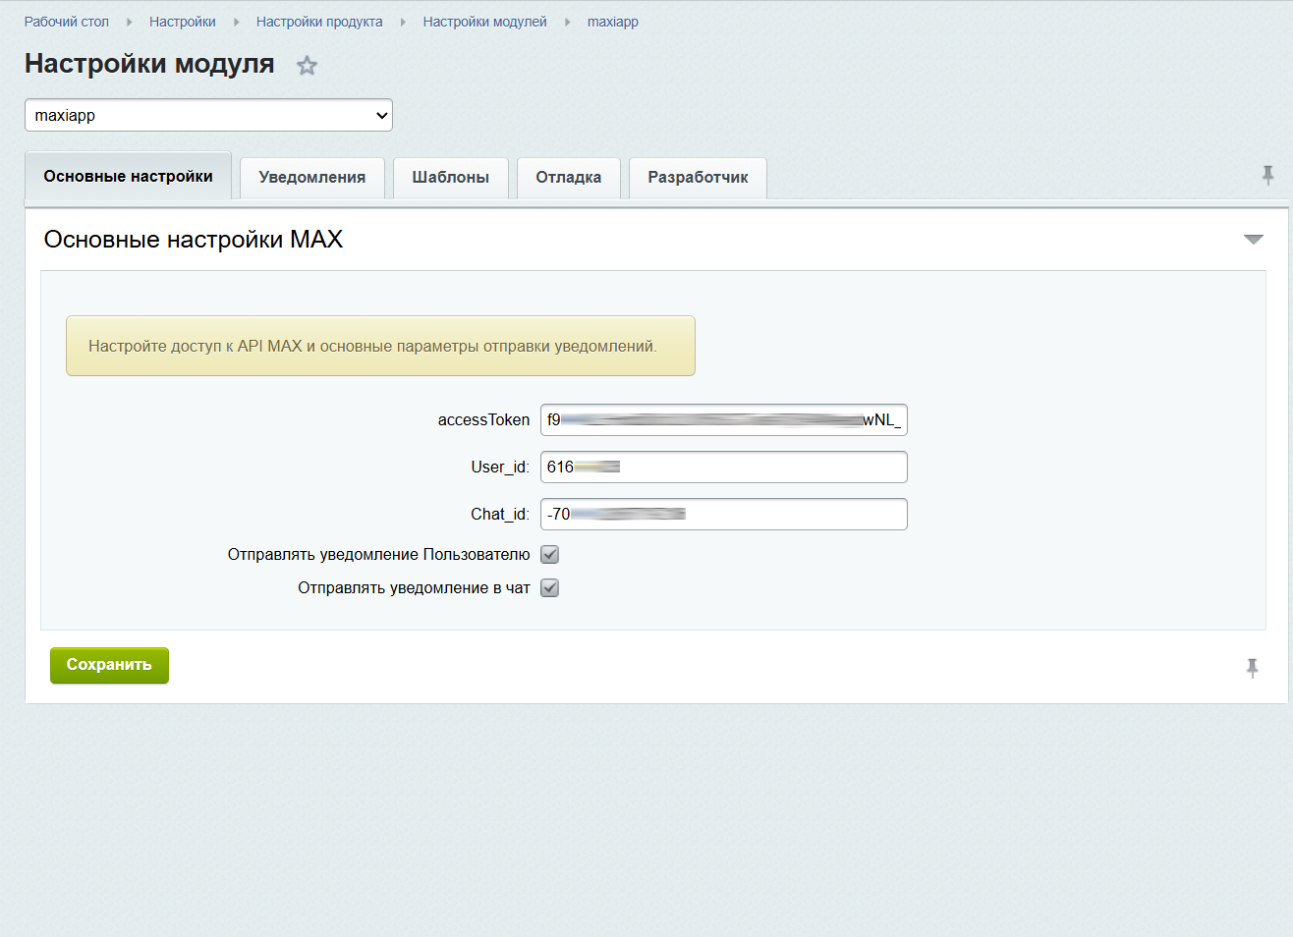Open the 'Шаблоны' tab
The height and width of the screenshot is (937, 1293).
pyautogui.click(x=450, y=178)
